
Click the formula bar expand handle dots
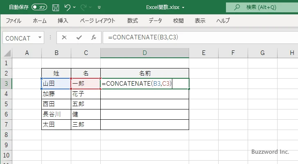tap(50, 37)
